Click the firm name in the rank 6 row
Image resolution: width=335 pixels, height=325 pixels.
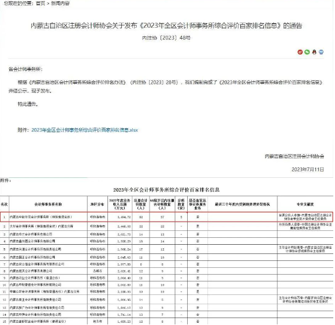coord(32,257)
